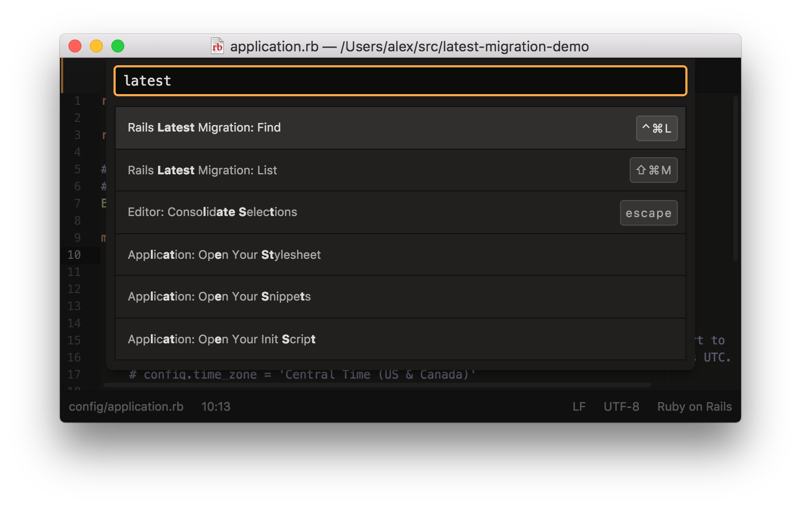Screen dimensions: 801x508
Task: Click the LF line ending indicator
Action: click(579, 406)
